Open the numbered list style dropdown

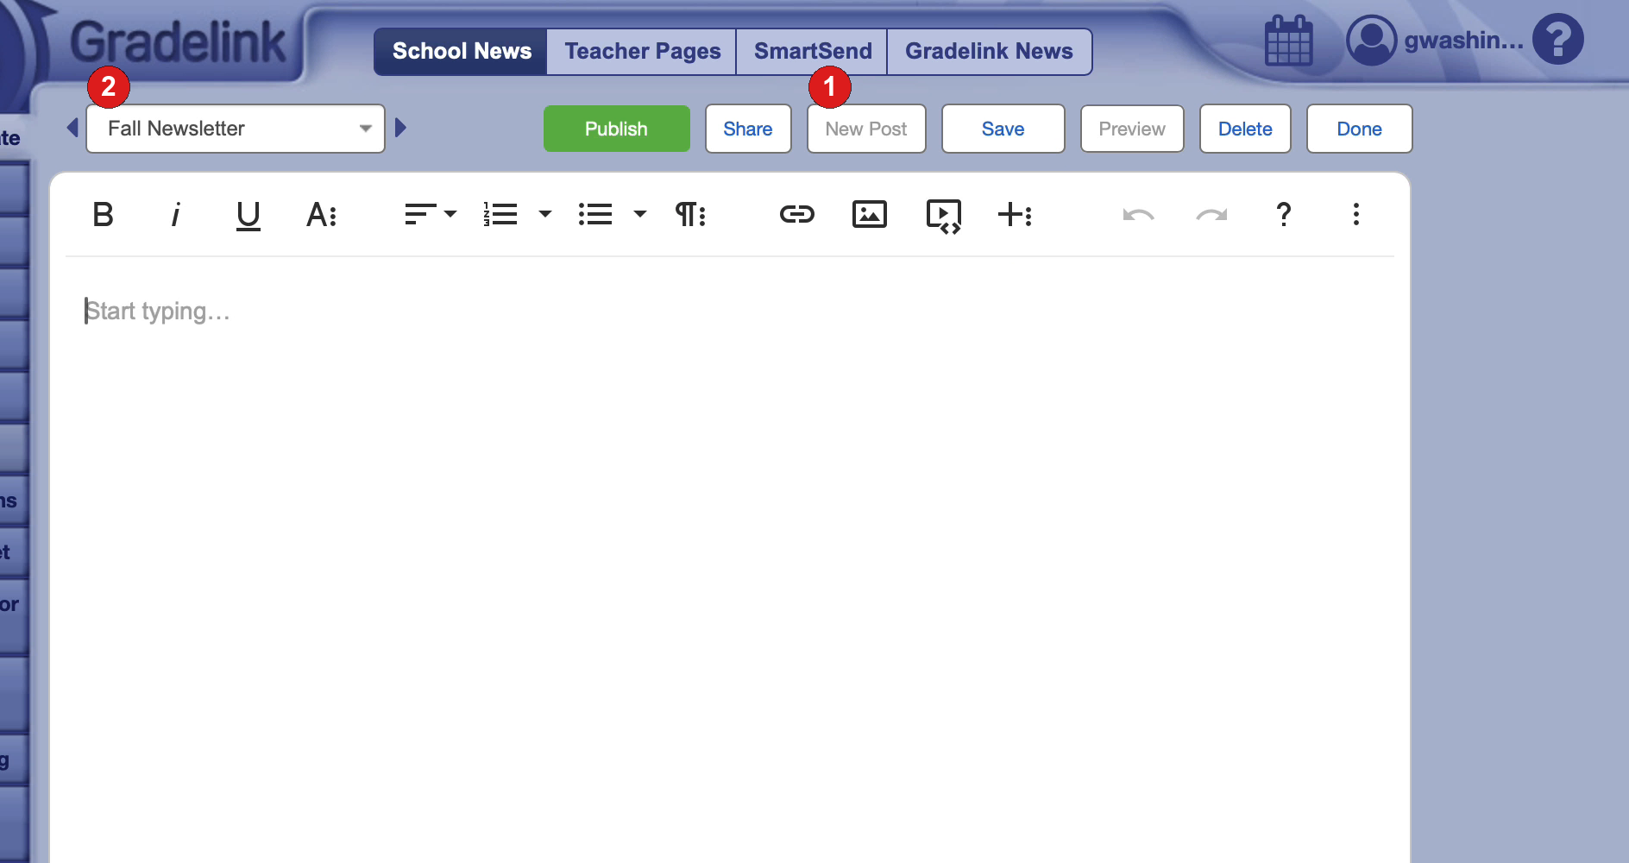(x=545, y=214)
